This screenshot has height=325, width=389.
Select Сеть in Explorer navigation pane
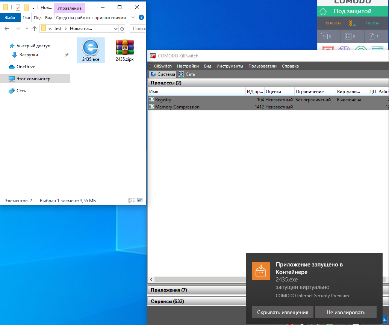(x=21, y=91)
